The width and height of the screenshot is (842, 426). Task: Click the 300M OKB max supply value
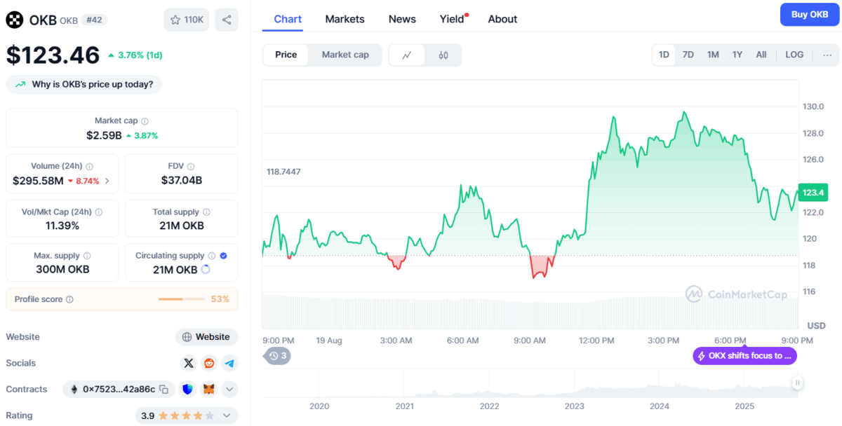click(x=62, y=270)
